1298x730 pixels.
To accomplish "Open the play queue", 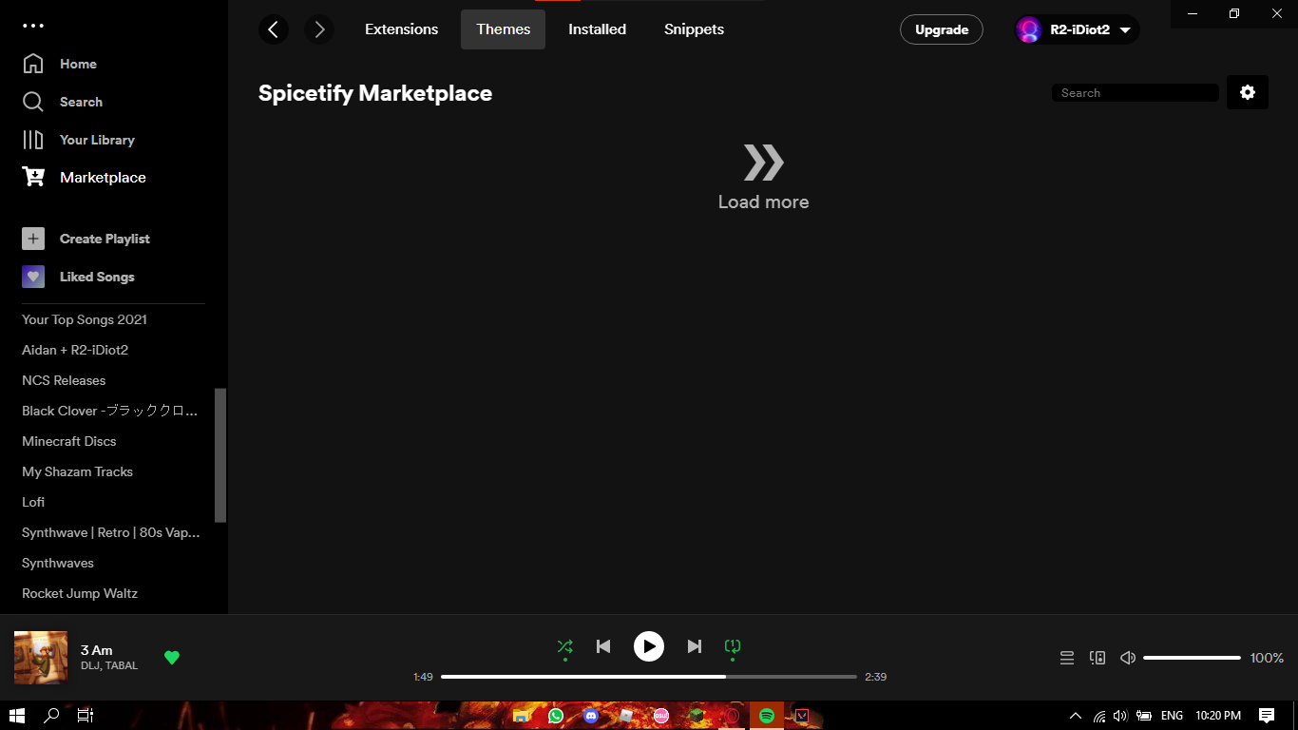I will pos(1067,658).
